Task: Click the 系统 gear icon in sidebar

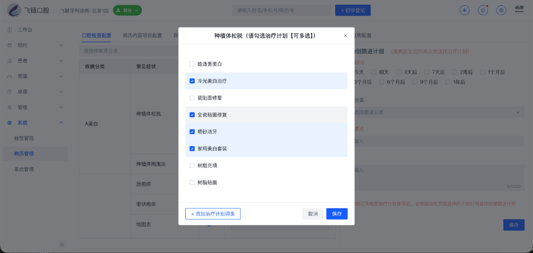Action: coord(9,123)
